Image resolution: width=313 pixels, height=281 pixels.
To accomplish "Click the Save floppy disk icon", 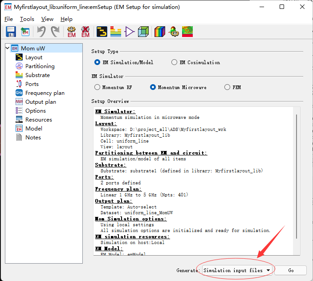I will point(11,32).
